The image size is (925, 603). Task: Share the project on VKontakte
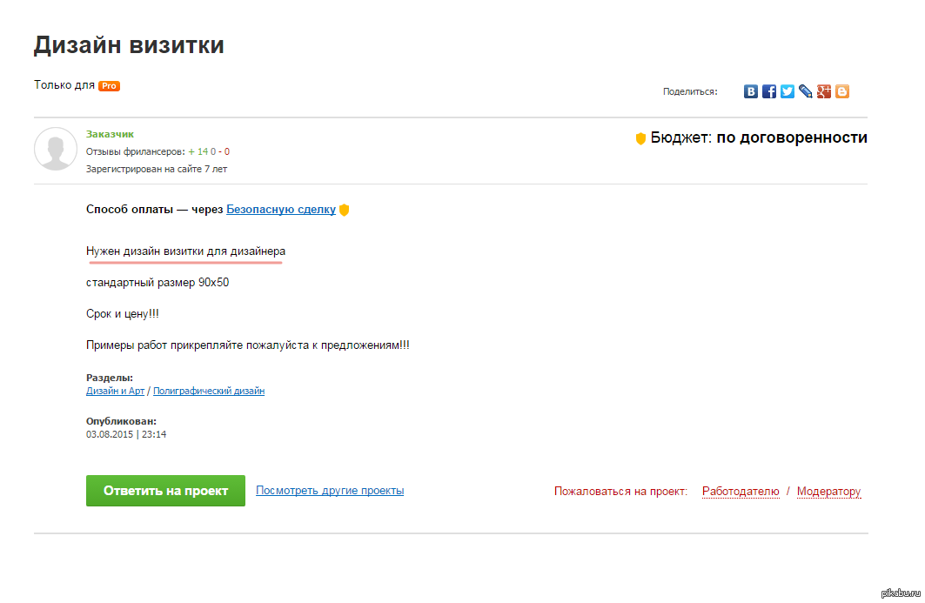(x=751, y=91)
